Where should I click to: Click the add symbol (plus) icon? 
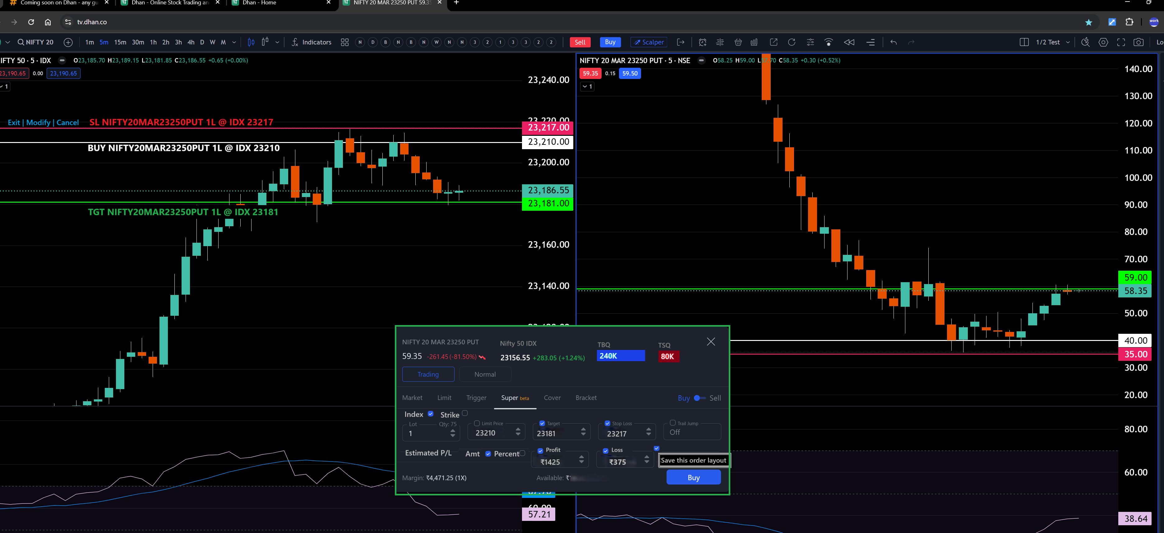tap(68, 42)
